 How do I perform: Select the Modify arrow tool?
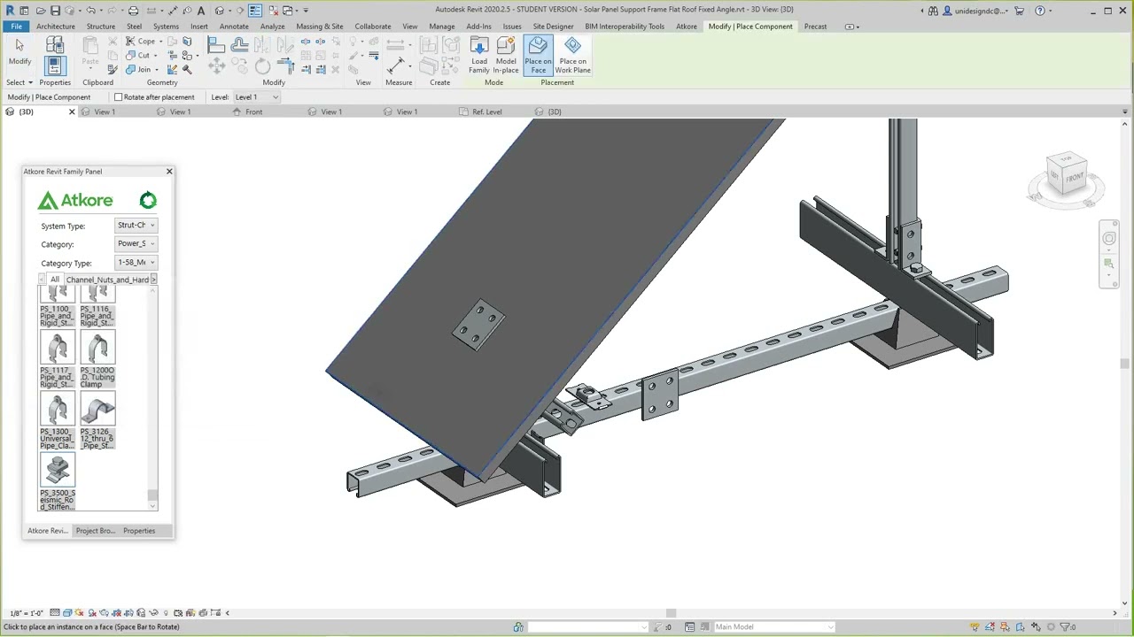coord(19,51)
